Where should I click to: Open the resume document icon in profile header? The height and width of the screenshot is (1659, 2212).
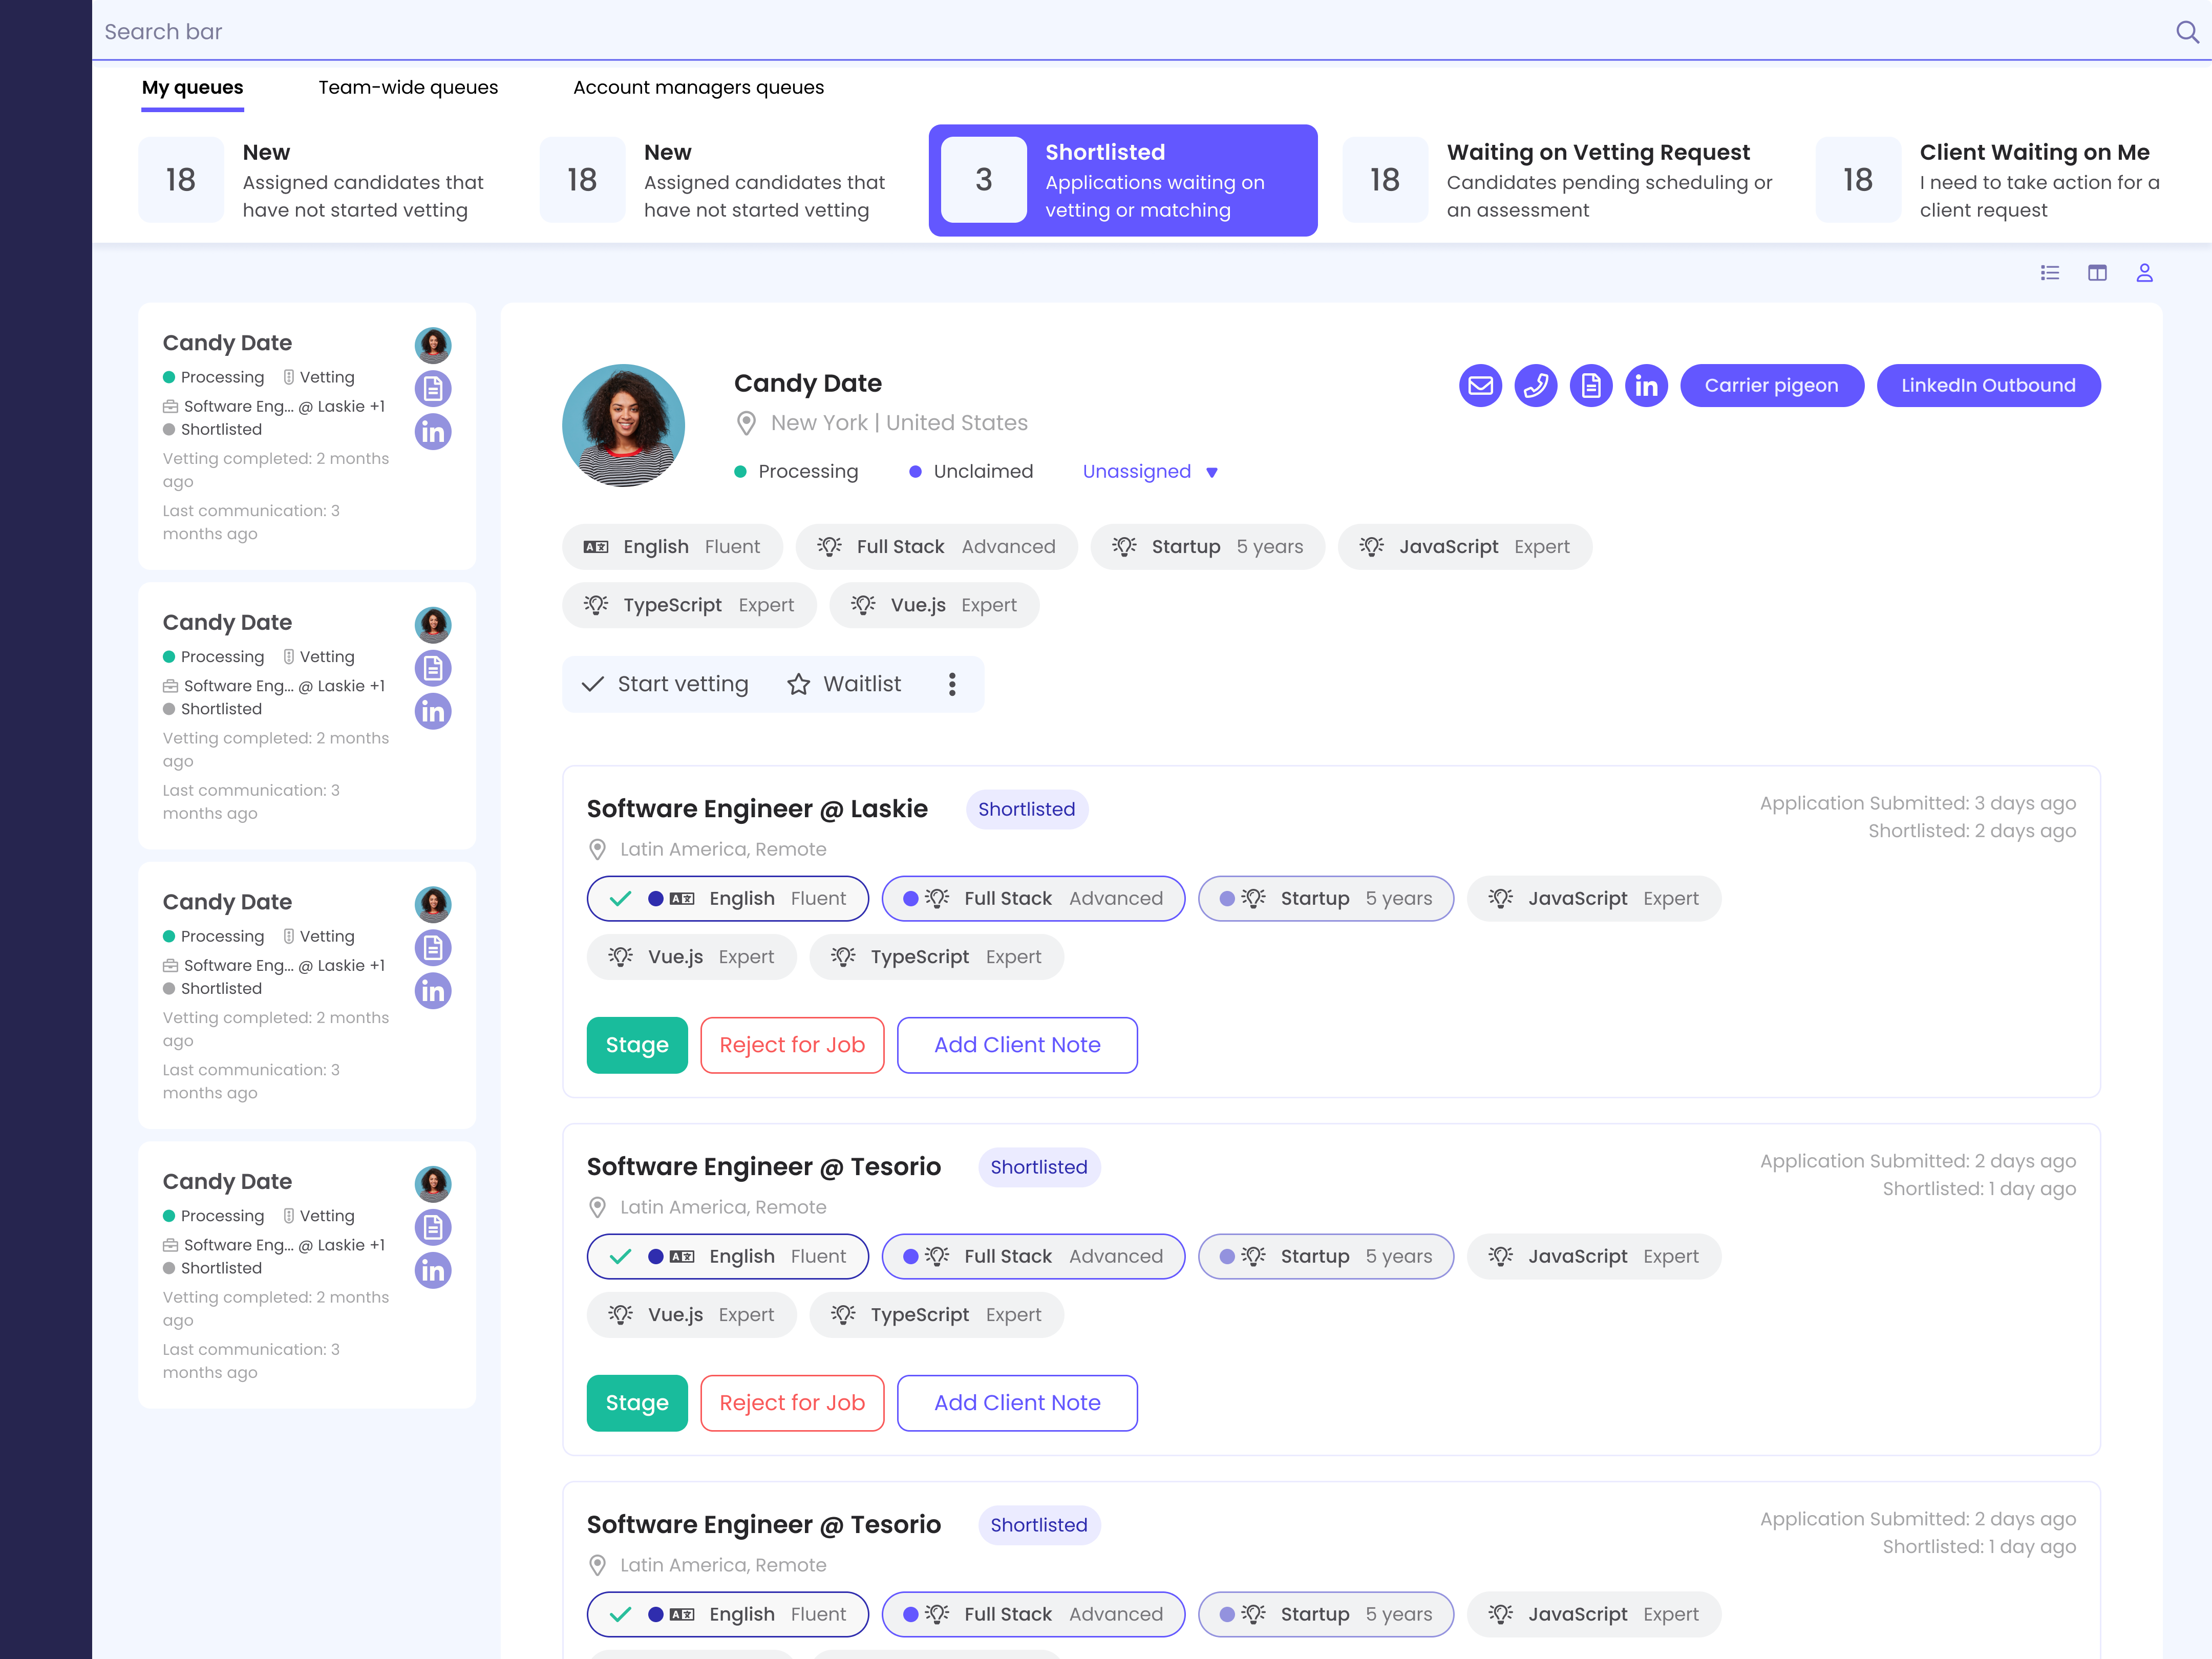[1590, 386]
